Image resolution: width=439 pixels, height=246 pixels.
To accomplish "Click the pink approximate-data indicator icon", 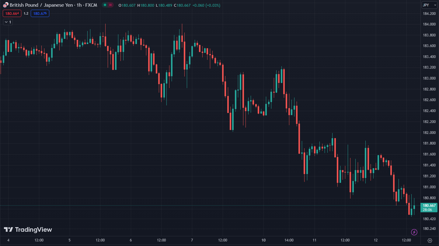I will 110,5.
